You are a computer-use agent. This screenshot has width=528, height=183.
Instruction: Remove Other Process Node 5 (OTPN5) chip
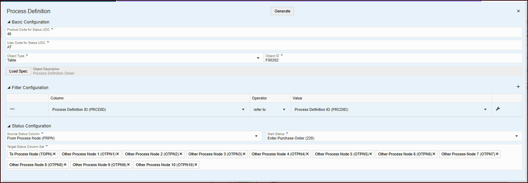371,154
